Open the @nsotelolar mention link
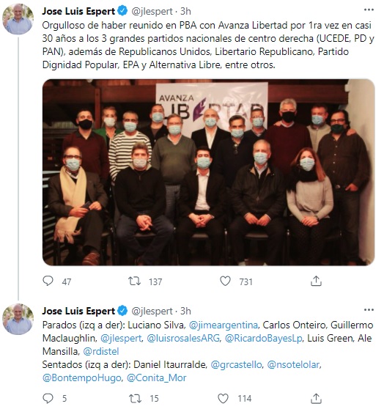 (293, 364)
